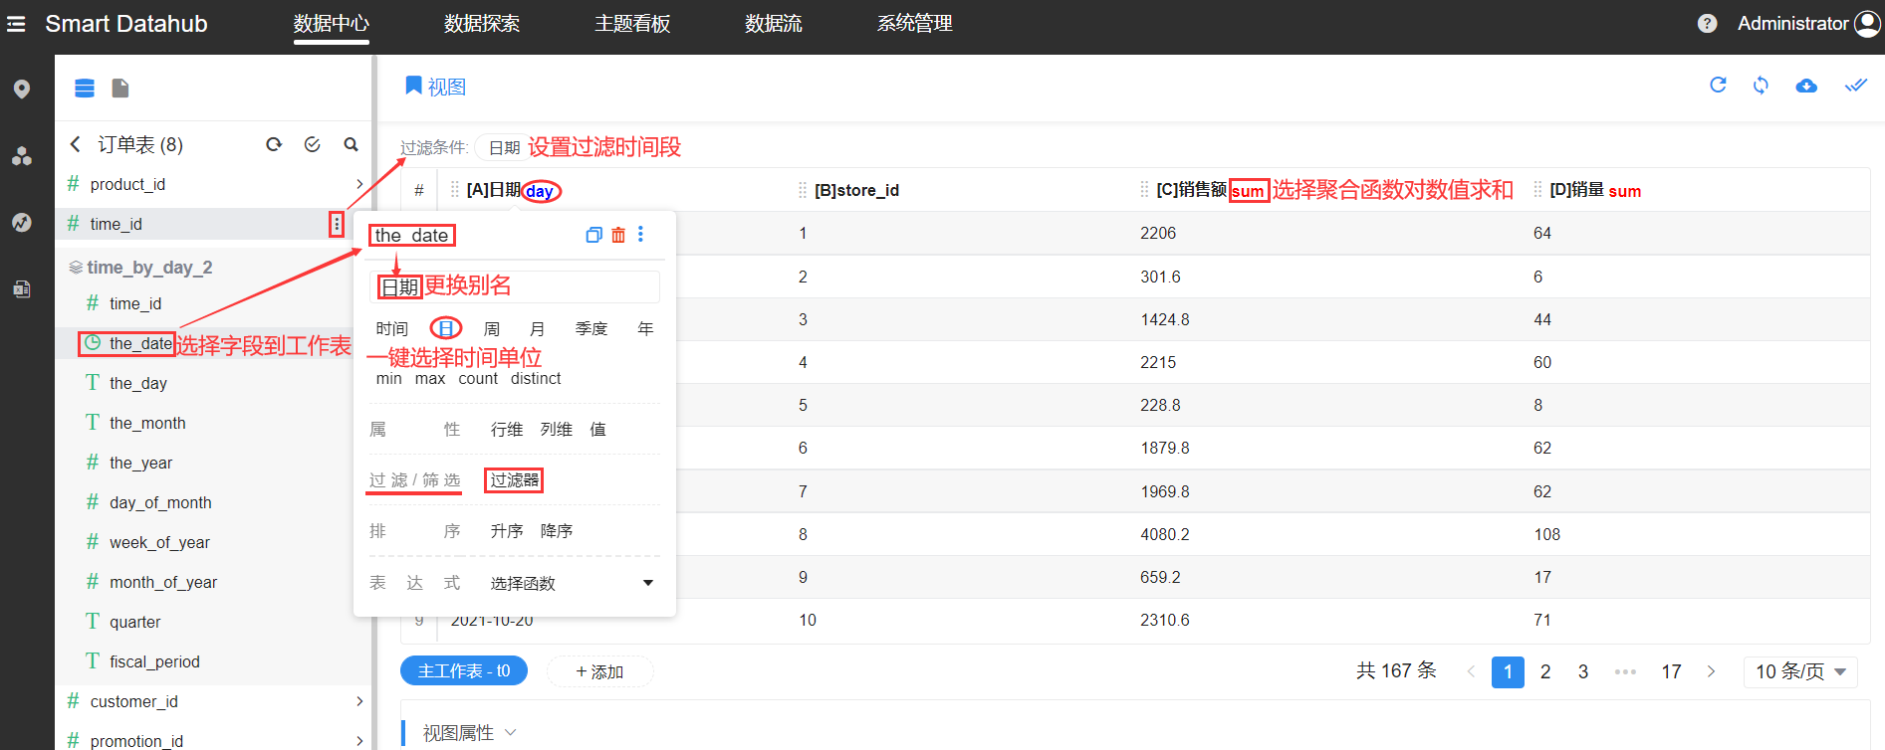The image size is (1885, 750).
Task: Open the 选择函数 dropdown
Action: [x=572, y=583]
